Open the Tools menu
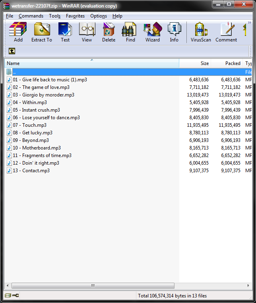Screen dimensions: 256x303 55,16
